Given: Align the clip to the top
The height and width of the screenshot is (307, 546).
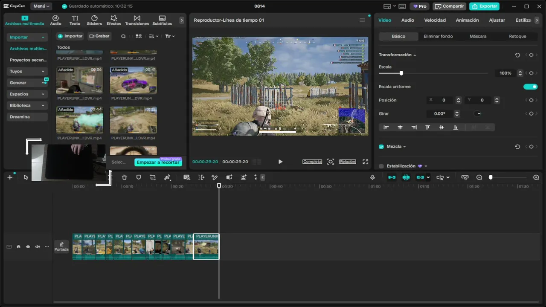Looking at the screenshot, I should coord(427,127).
